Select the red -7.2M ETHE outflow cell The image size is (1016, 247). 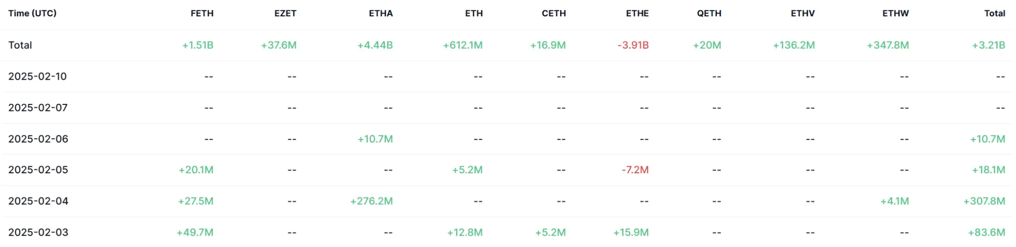point(635,170)
